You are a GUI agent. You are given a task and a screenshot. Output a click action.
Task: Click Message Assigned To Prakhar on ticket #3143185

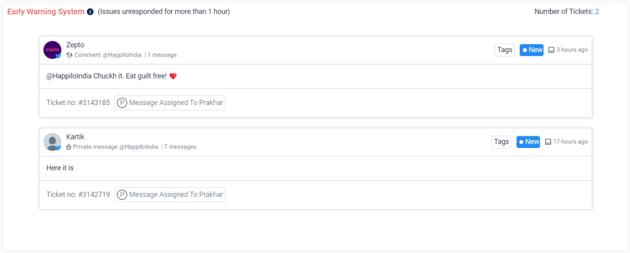(170, 103)
